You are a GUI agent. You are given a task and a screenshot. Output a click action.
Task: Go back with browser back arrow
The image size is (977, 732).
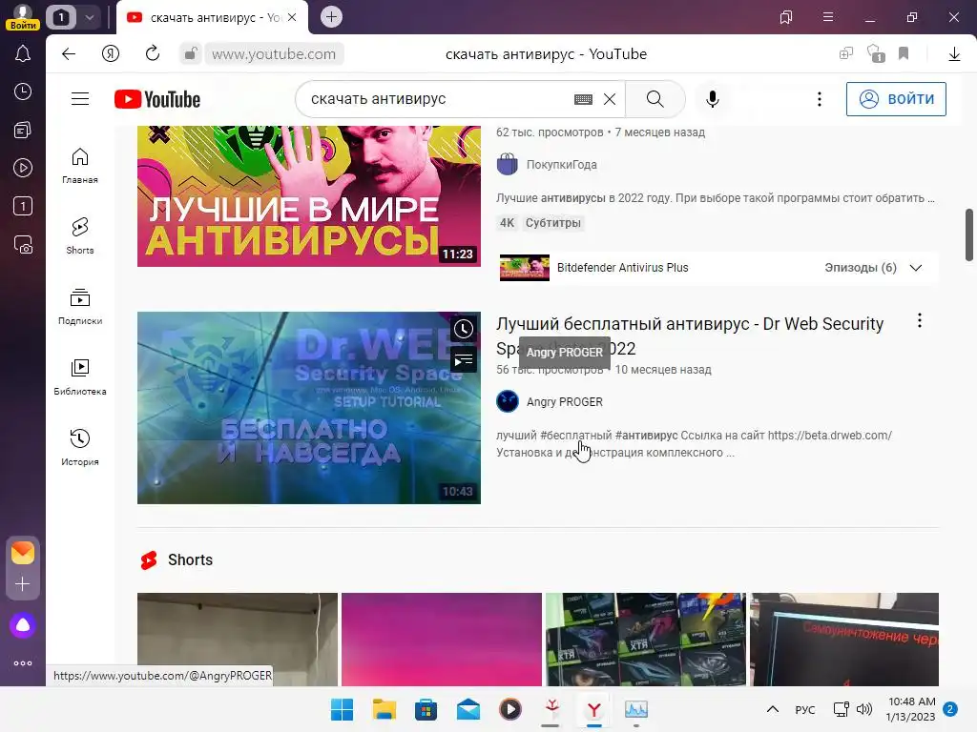(x=69, y=54)
